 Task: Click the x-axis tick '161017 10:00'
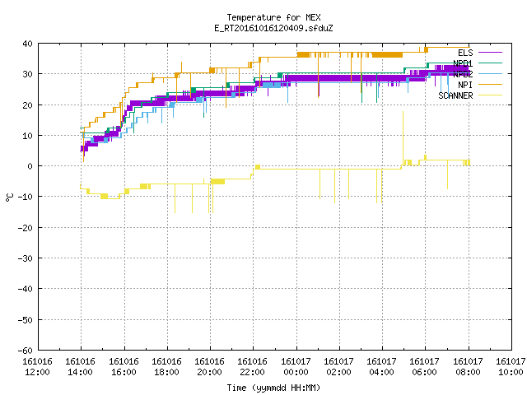511,367
